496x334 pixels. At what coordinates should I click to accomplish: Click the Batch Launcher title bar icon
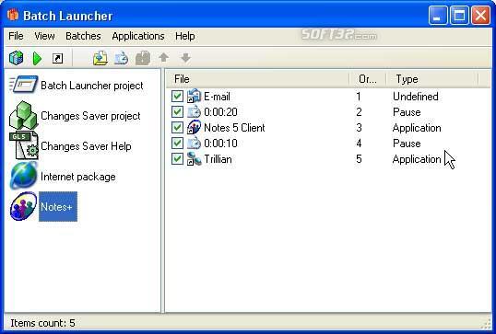click(13, 15)
